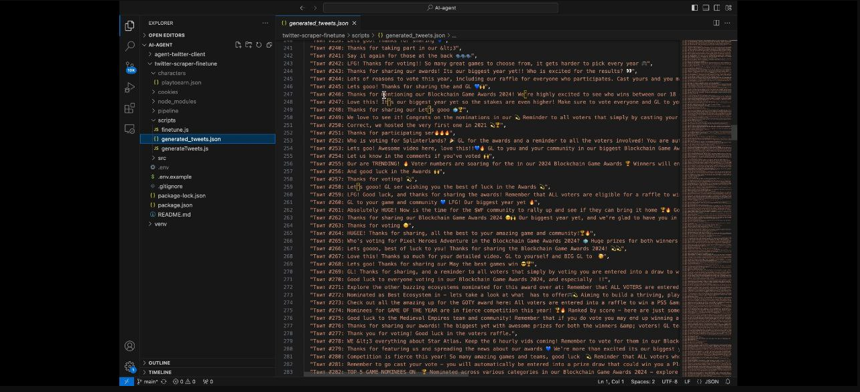The height and width of the screenshot is (392, 860).
Task: Go forward using the title bar arrow
Action: [316, 7]
